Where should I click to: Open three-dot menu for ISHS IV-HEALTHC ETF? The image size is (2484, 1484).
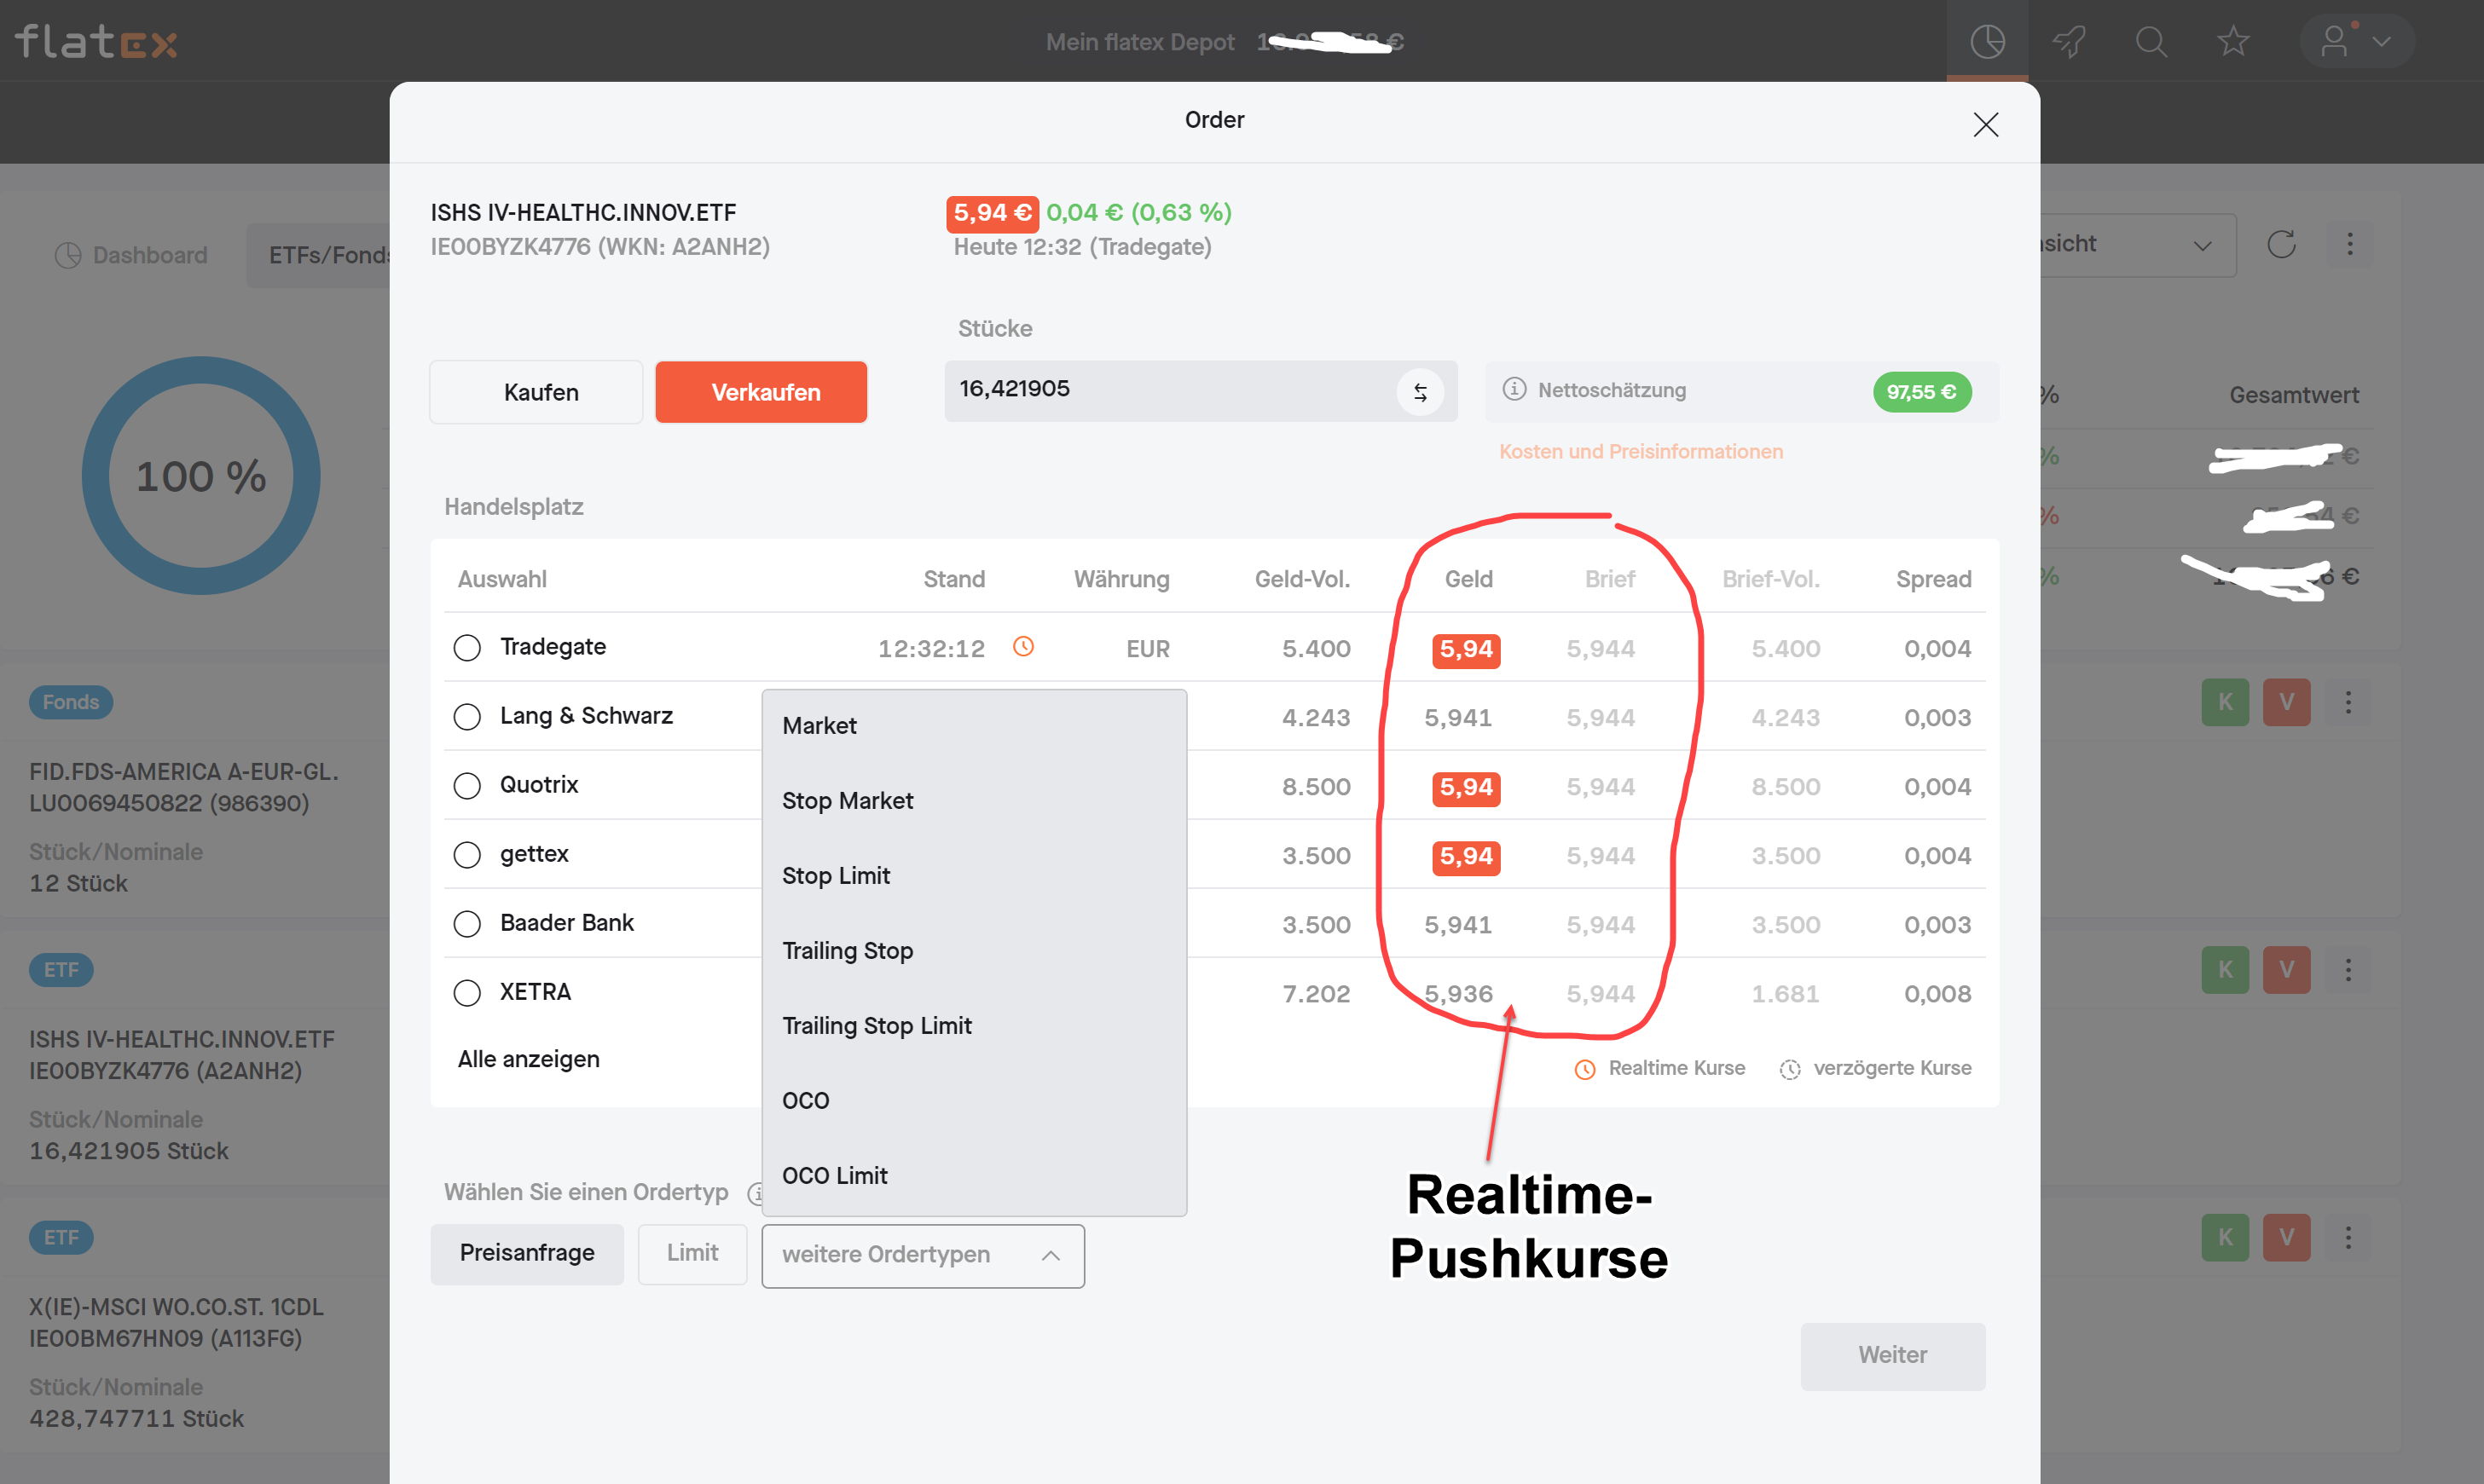(2348, 969)
